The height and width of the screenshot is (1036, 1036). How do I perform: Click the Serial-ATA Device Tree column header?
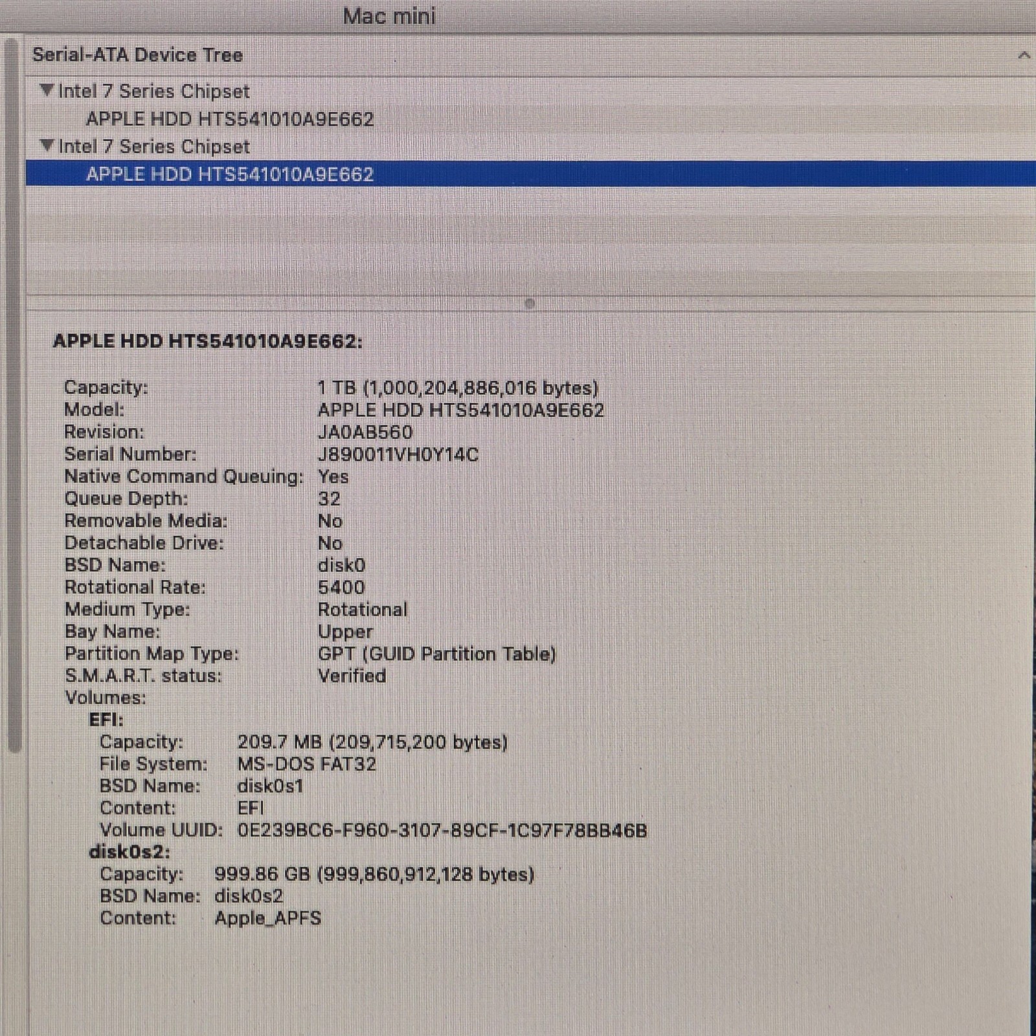click(530, 55)
